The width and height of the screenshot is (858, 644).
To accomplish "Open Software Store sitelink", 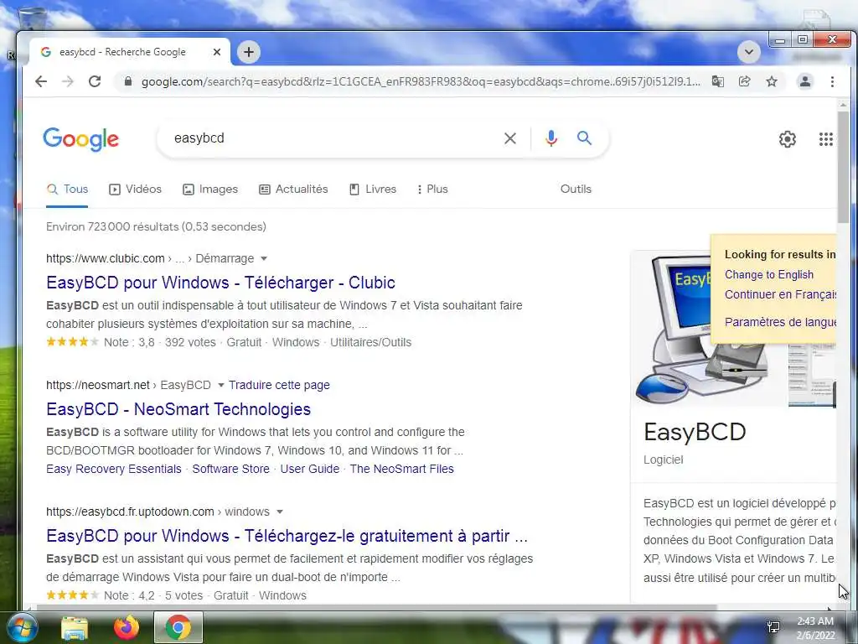I will (231, 469).
